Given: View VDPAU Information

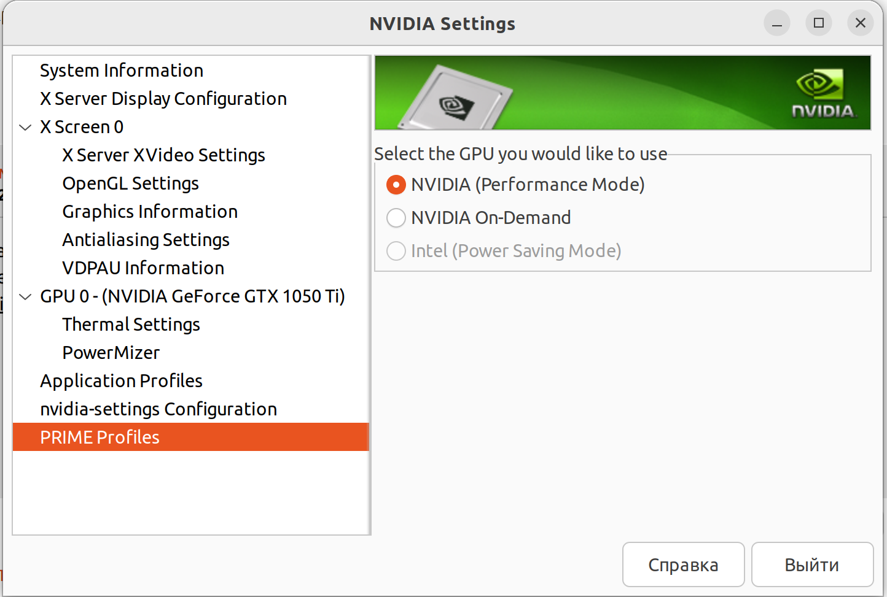Looking at the screenshot, I should [143, 268].
